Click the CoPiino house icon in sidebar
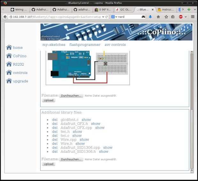The height and width of the screenshot is (181, 198). coord(9,56)
